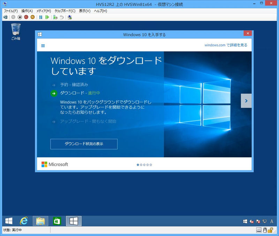
Task: Close the Windows 10 を入手する dialog
Action: [x=248, y=33]
